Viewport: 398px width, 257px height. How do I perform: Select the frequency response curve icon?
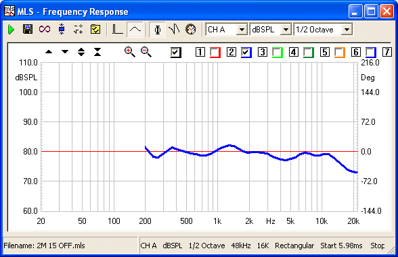[135, 30]
